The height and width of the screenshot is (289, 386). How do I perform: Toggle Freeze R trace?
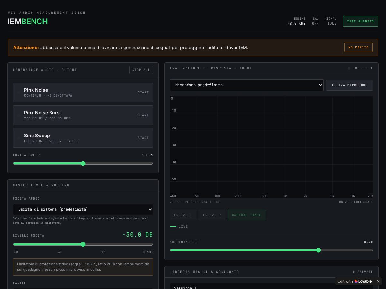(212, 215)
